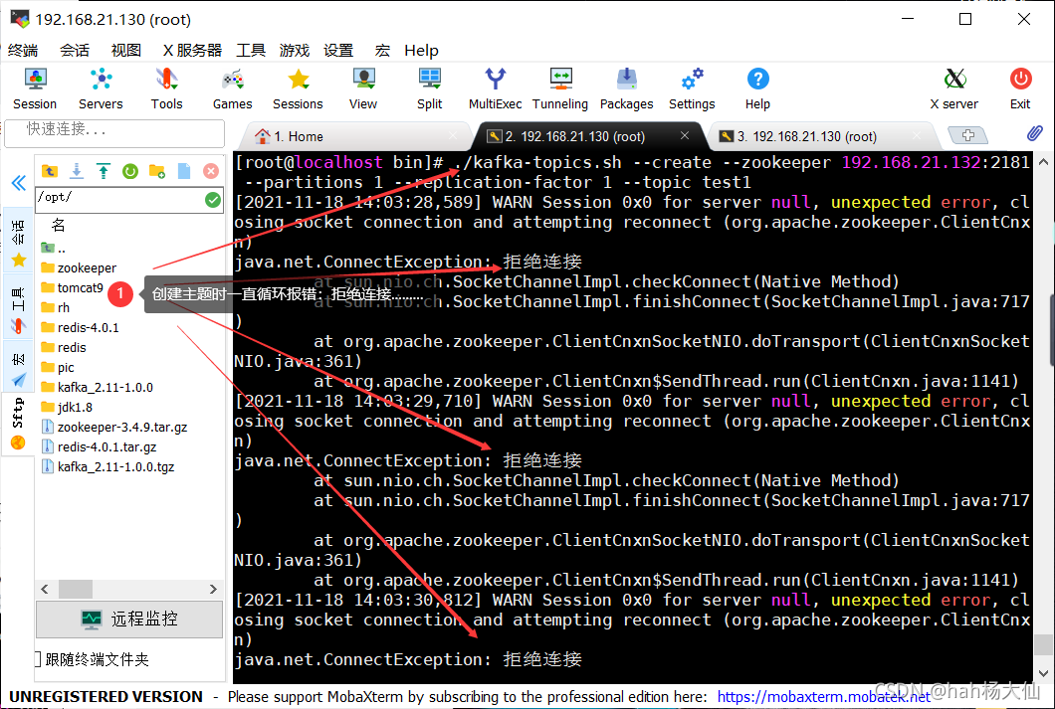The height and width of the screenshot is (709, 1055).
Task: Confirm the /opt/ path with green check
Action: point(213,200)
